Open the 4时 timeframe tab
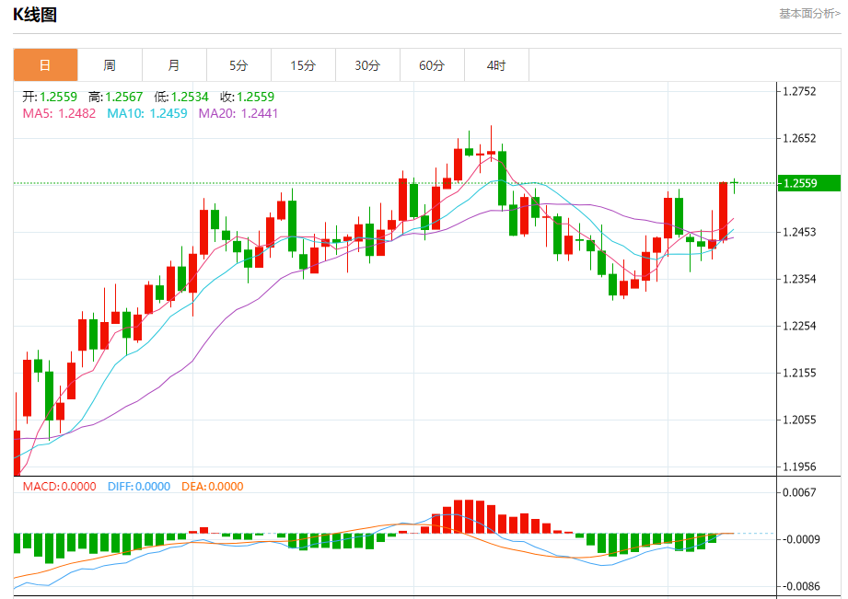Image resolution: width=848 pixels, height=599 pixels. tap(496, 65)
